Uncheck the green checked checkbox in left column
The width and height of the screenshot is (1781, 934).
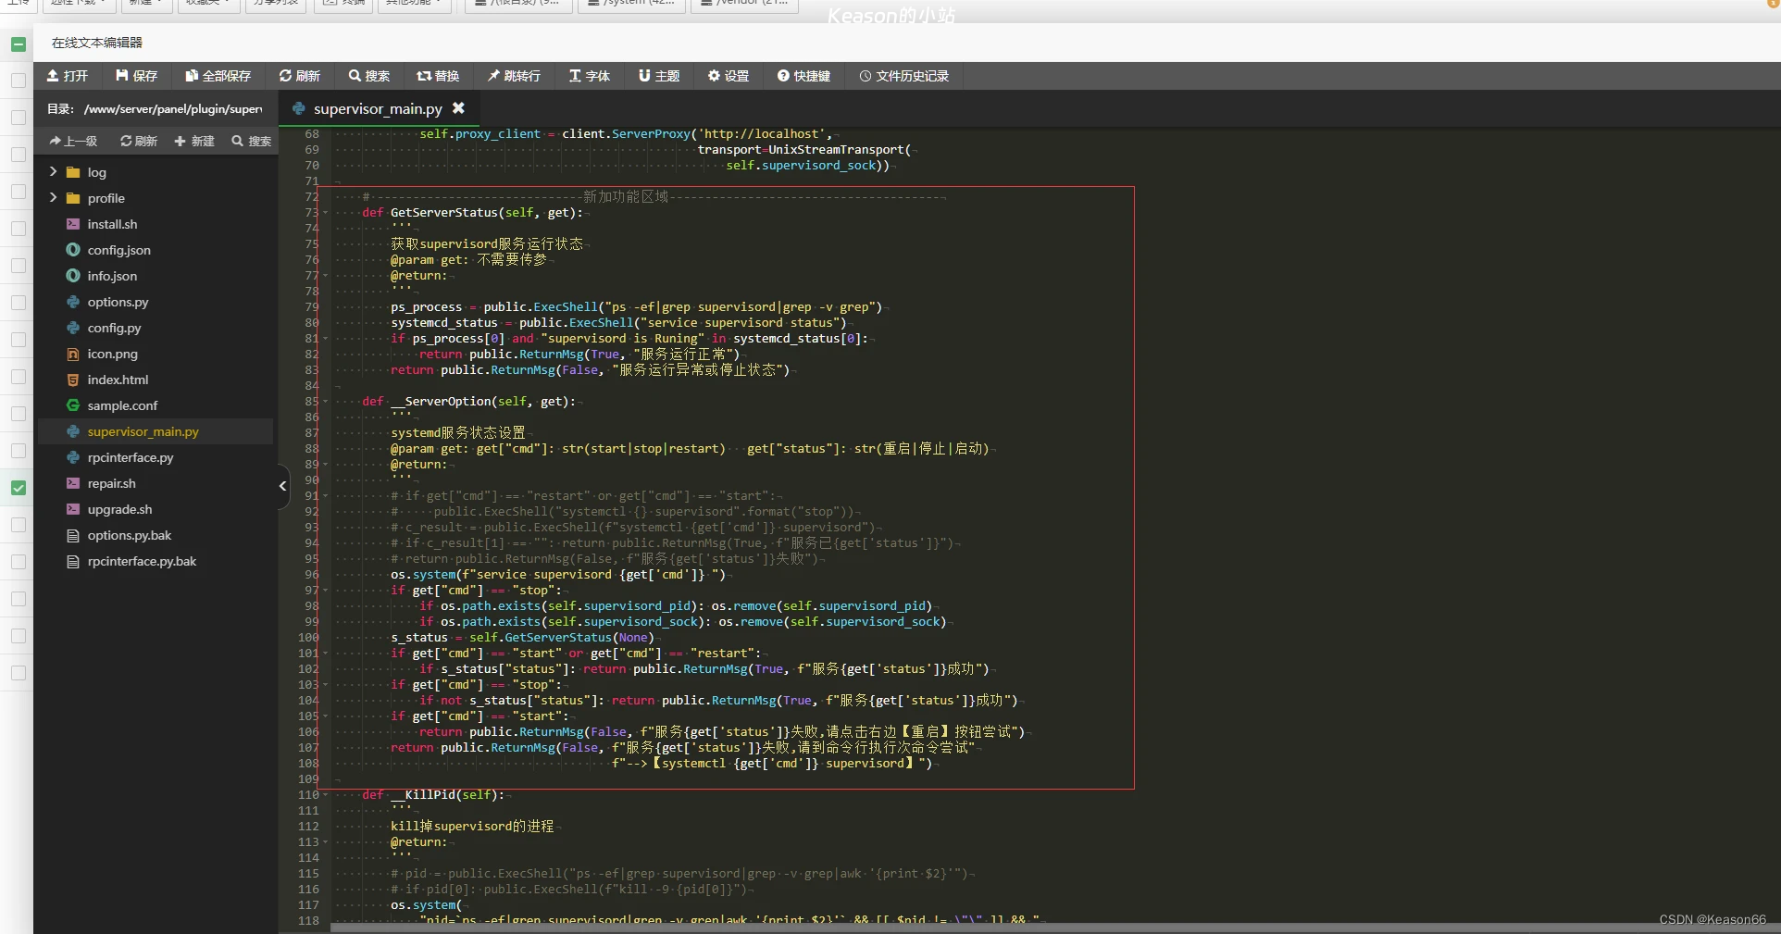19,488
